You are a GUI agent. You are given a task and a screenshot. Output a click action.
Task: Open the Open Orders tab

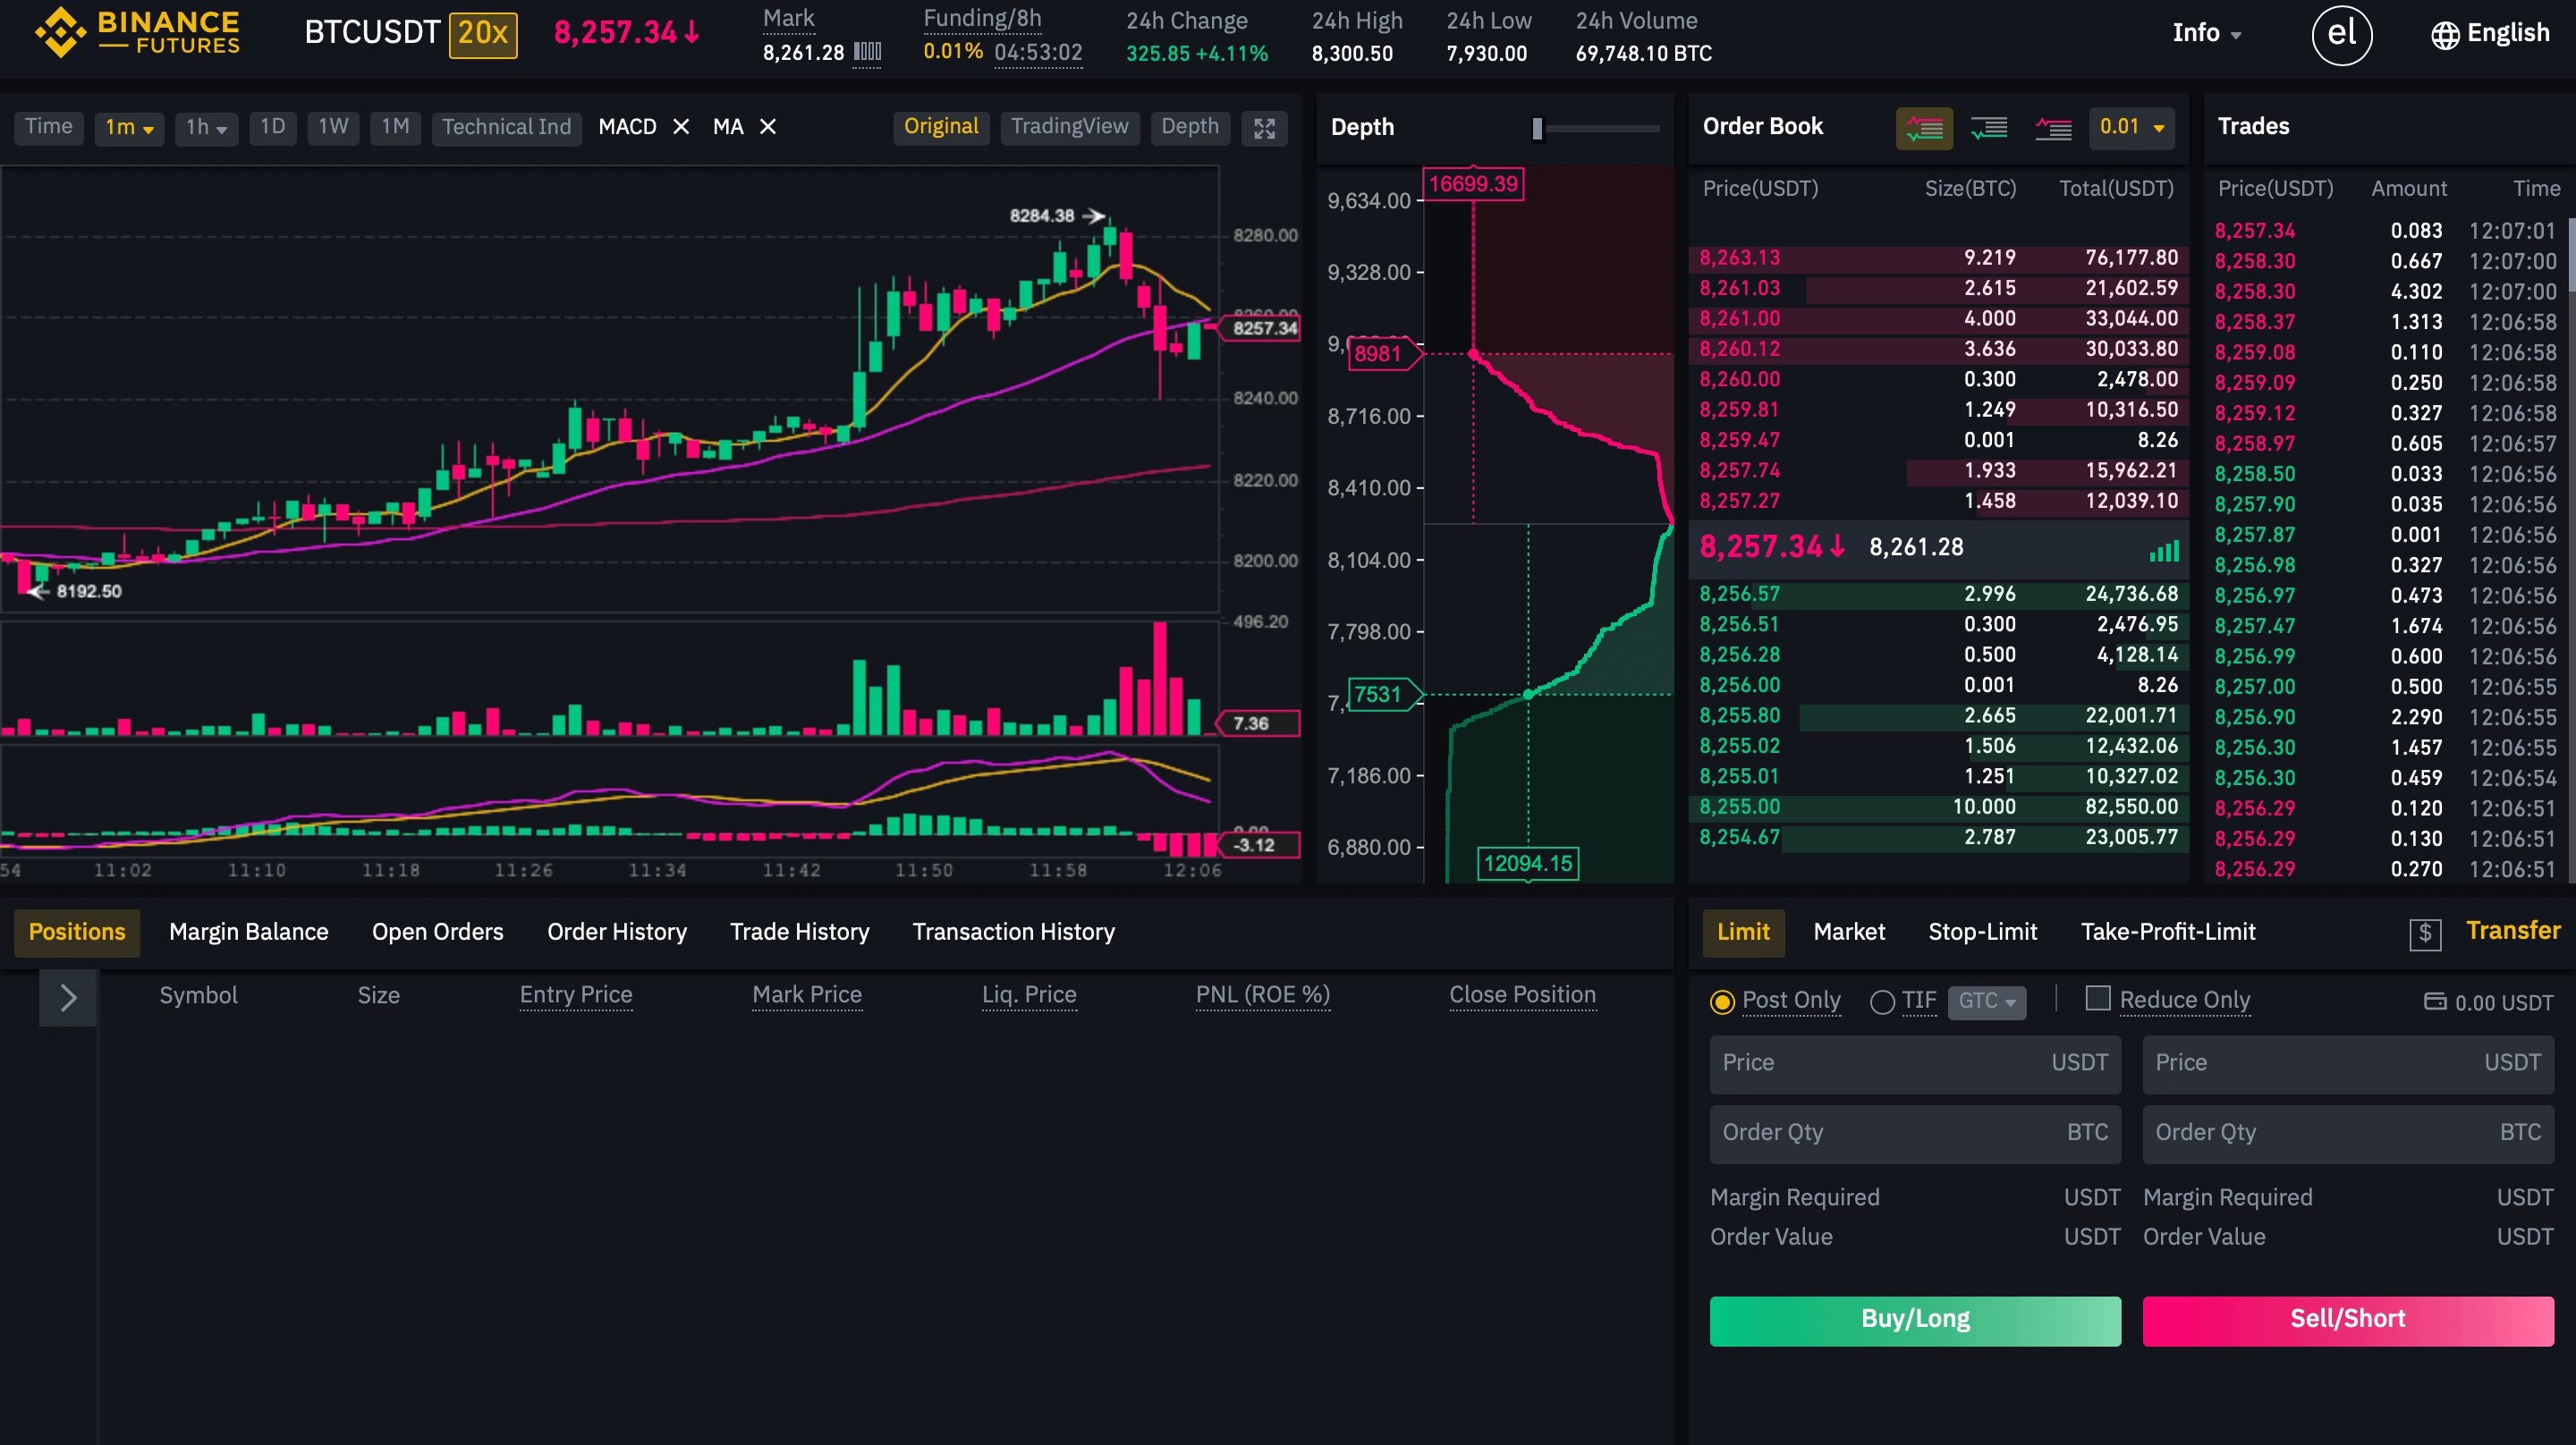pos(437,932)
